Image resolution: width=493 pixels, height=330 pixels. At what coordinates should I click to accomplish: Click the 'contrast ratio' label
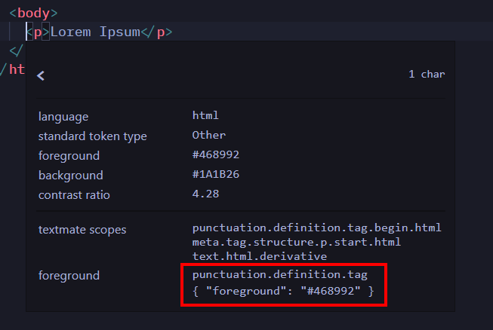pyautogui.click(x=74, y=195)
